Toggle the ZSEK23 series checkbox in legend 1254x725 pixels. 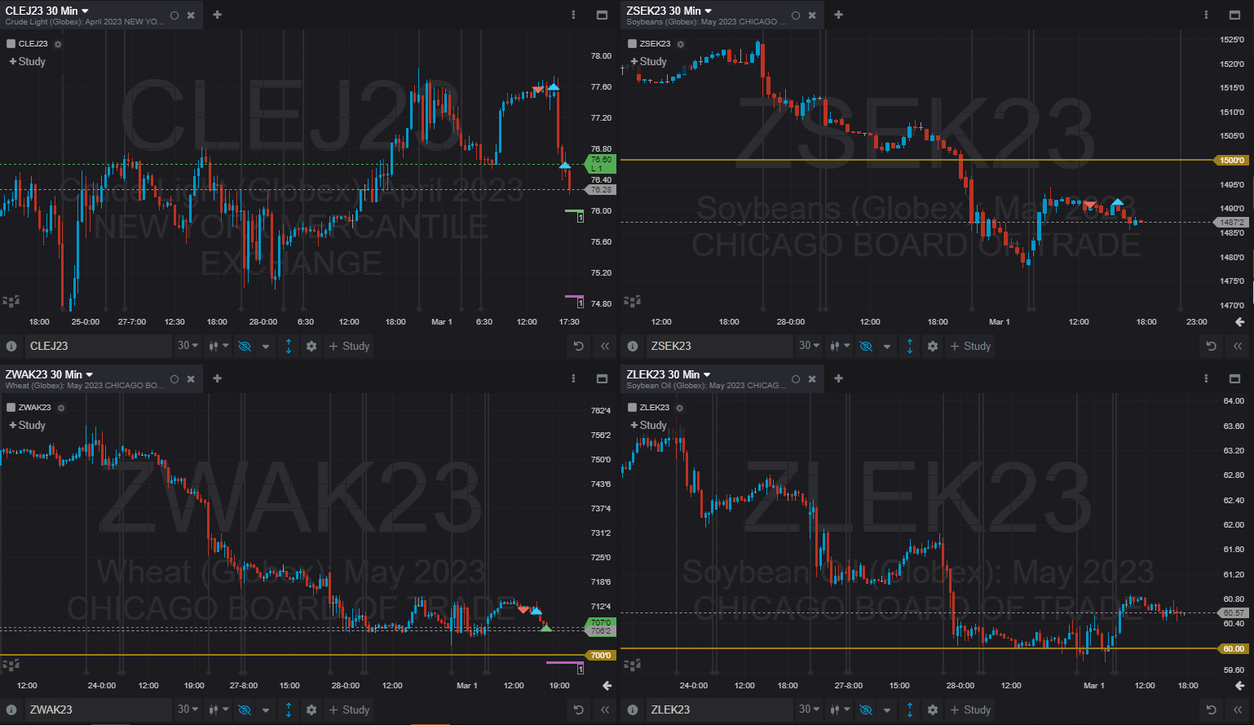click(x=633, y=44)
